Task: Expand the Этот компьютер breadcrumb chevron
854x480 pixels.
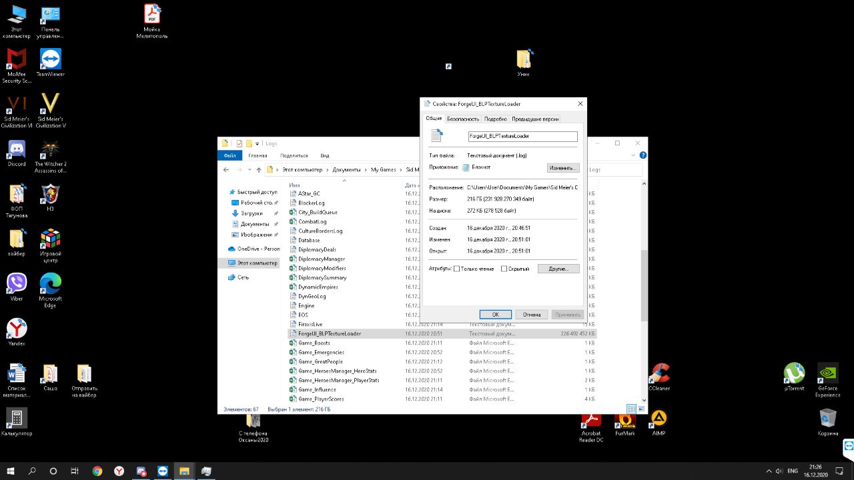Action: point(327,170)
